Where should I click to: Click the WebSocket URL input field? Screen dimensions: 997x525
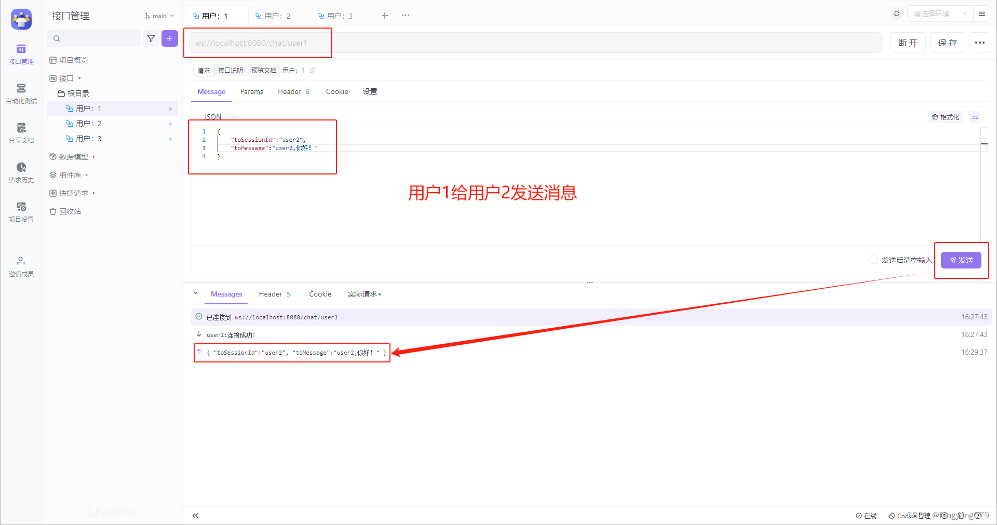[x=535, y=43]
